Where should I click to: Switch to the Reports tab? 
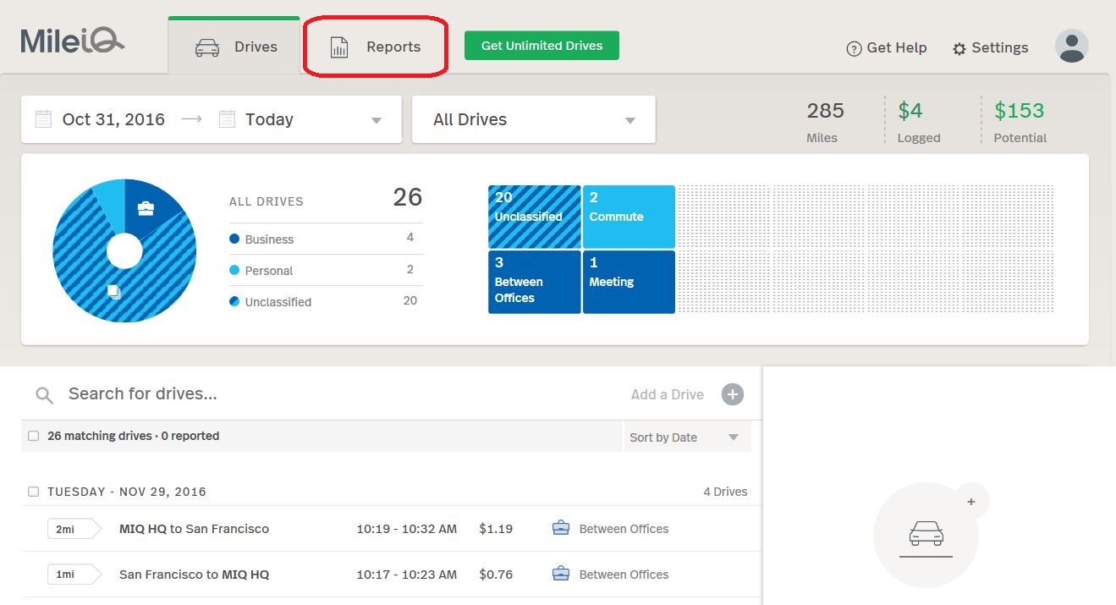coord(375,47)
